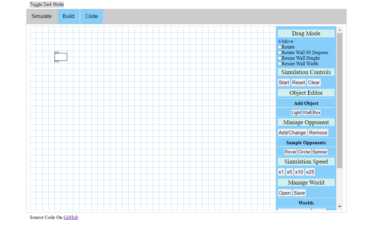The height and width of the screenshot is (233, 368).
Task: Set simulation speed to x25
Action: (310, 172)
